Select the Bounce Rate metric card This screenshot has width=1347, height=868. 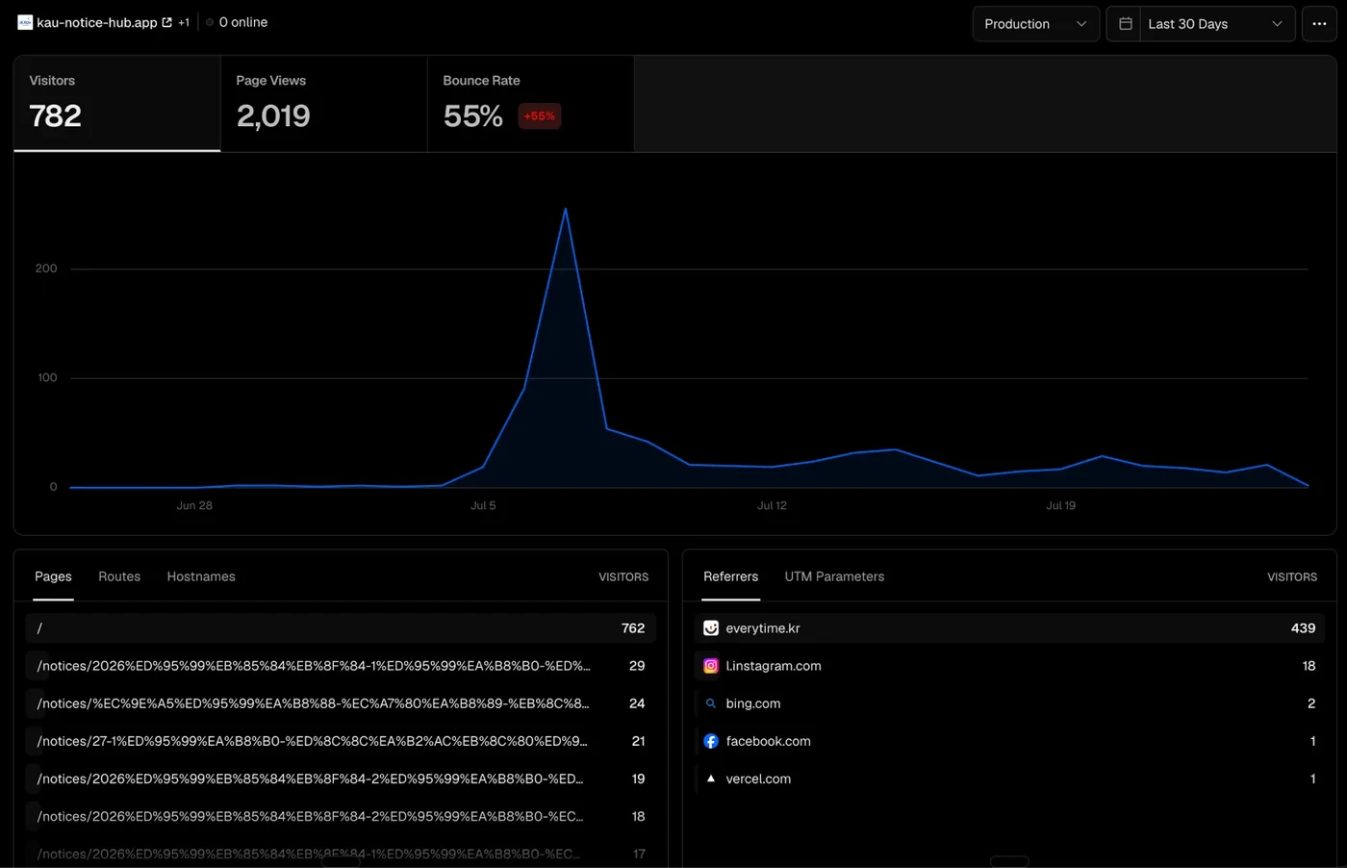click(530, 104)
